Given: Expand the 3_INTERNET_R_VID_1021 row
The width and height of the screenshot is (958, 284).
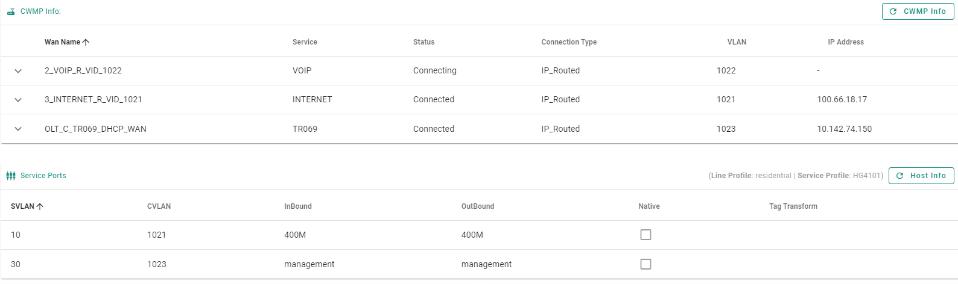Looking at the screenshot, I should pyautogui.click(x=18, y=100).
